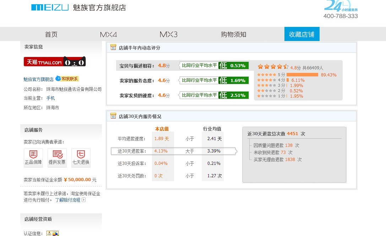Click the 低 1.69% comparison badge
Viewport: 386px width, 236px height.
[x=234, y=80]
